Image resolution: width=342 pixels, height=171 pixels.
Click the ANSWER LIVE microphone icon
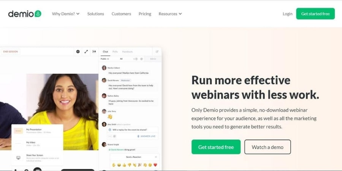pyautogui.click(x=138, y=136)
